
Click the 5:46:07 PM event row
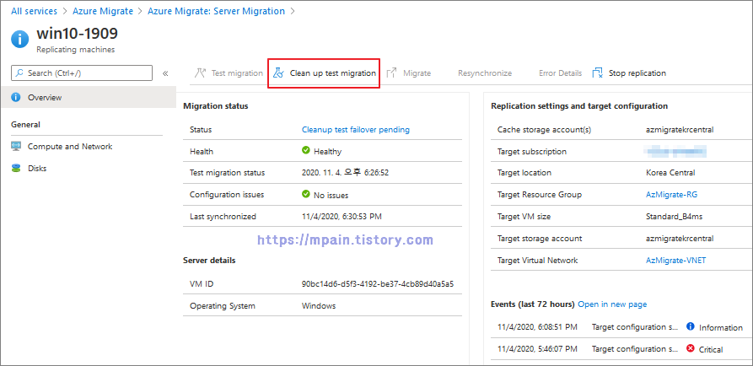pos(622,349)
